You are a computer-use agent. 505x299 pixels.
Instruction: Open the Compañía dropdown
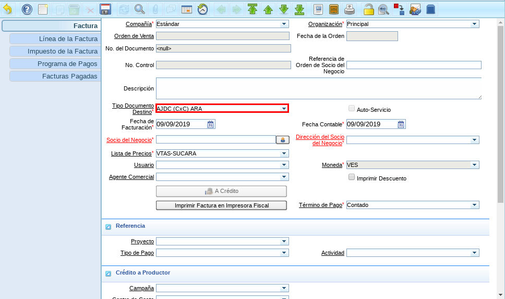(x=284, y=24)
